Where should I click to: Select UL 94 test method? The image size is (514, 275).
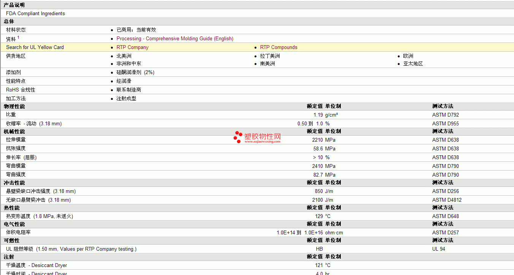[x=439, y=249]
